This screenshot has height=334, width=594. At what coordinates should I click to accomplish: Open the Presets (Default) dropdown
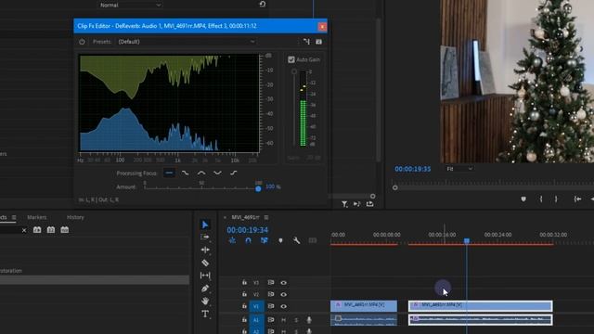pos(187,42)
